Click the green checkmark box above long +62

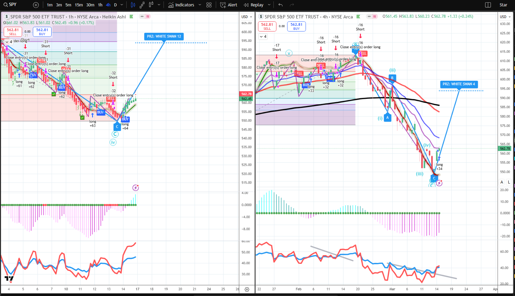point(54,94)
